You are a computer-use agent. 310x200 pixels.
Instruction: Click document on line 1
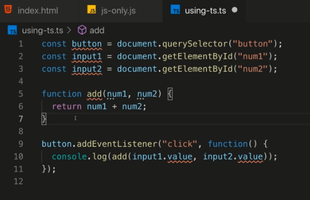tap(137, 44)
